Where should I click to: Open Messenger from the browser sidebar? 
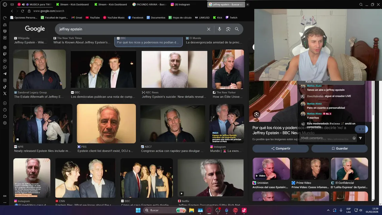click(5, 61)
